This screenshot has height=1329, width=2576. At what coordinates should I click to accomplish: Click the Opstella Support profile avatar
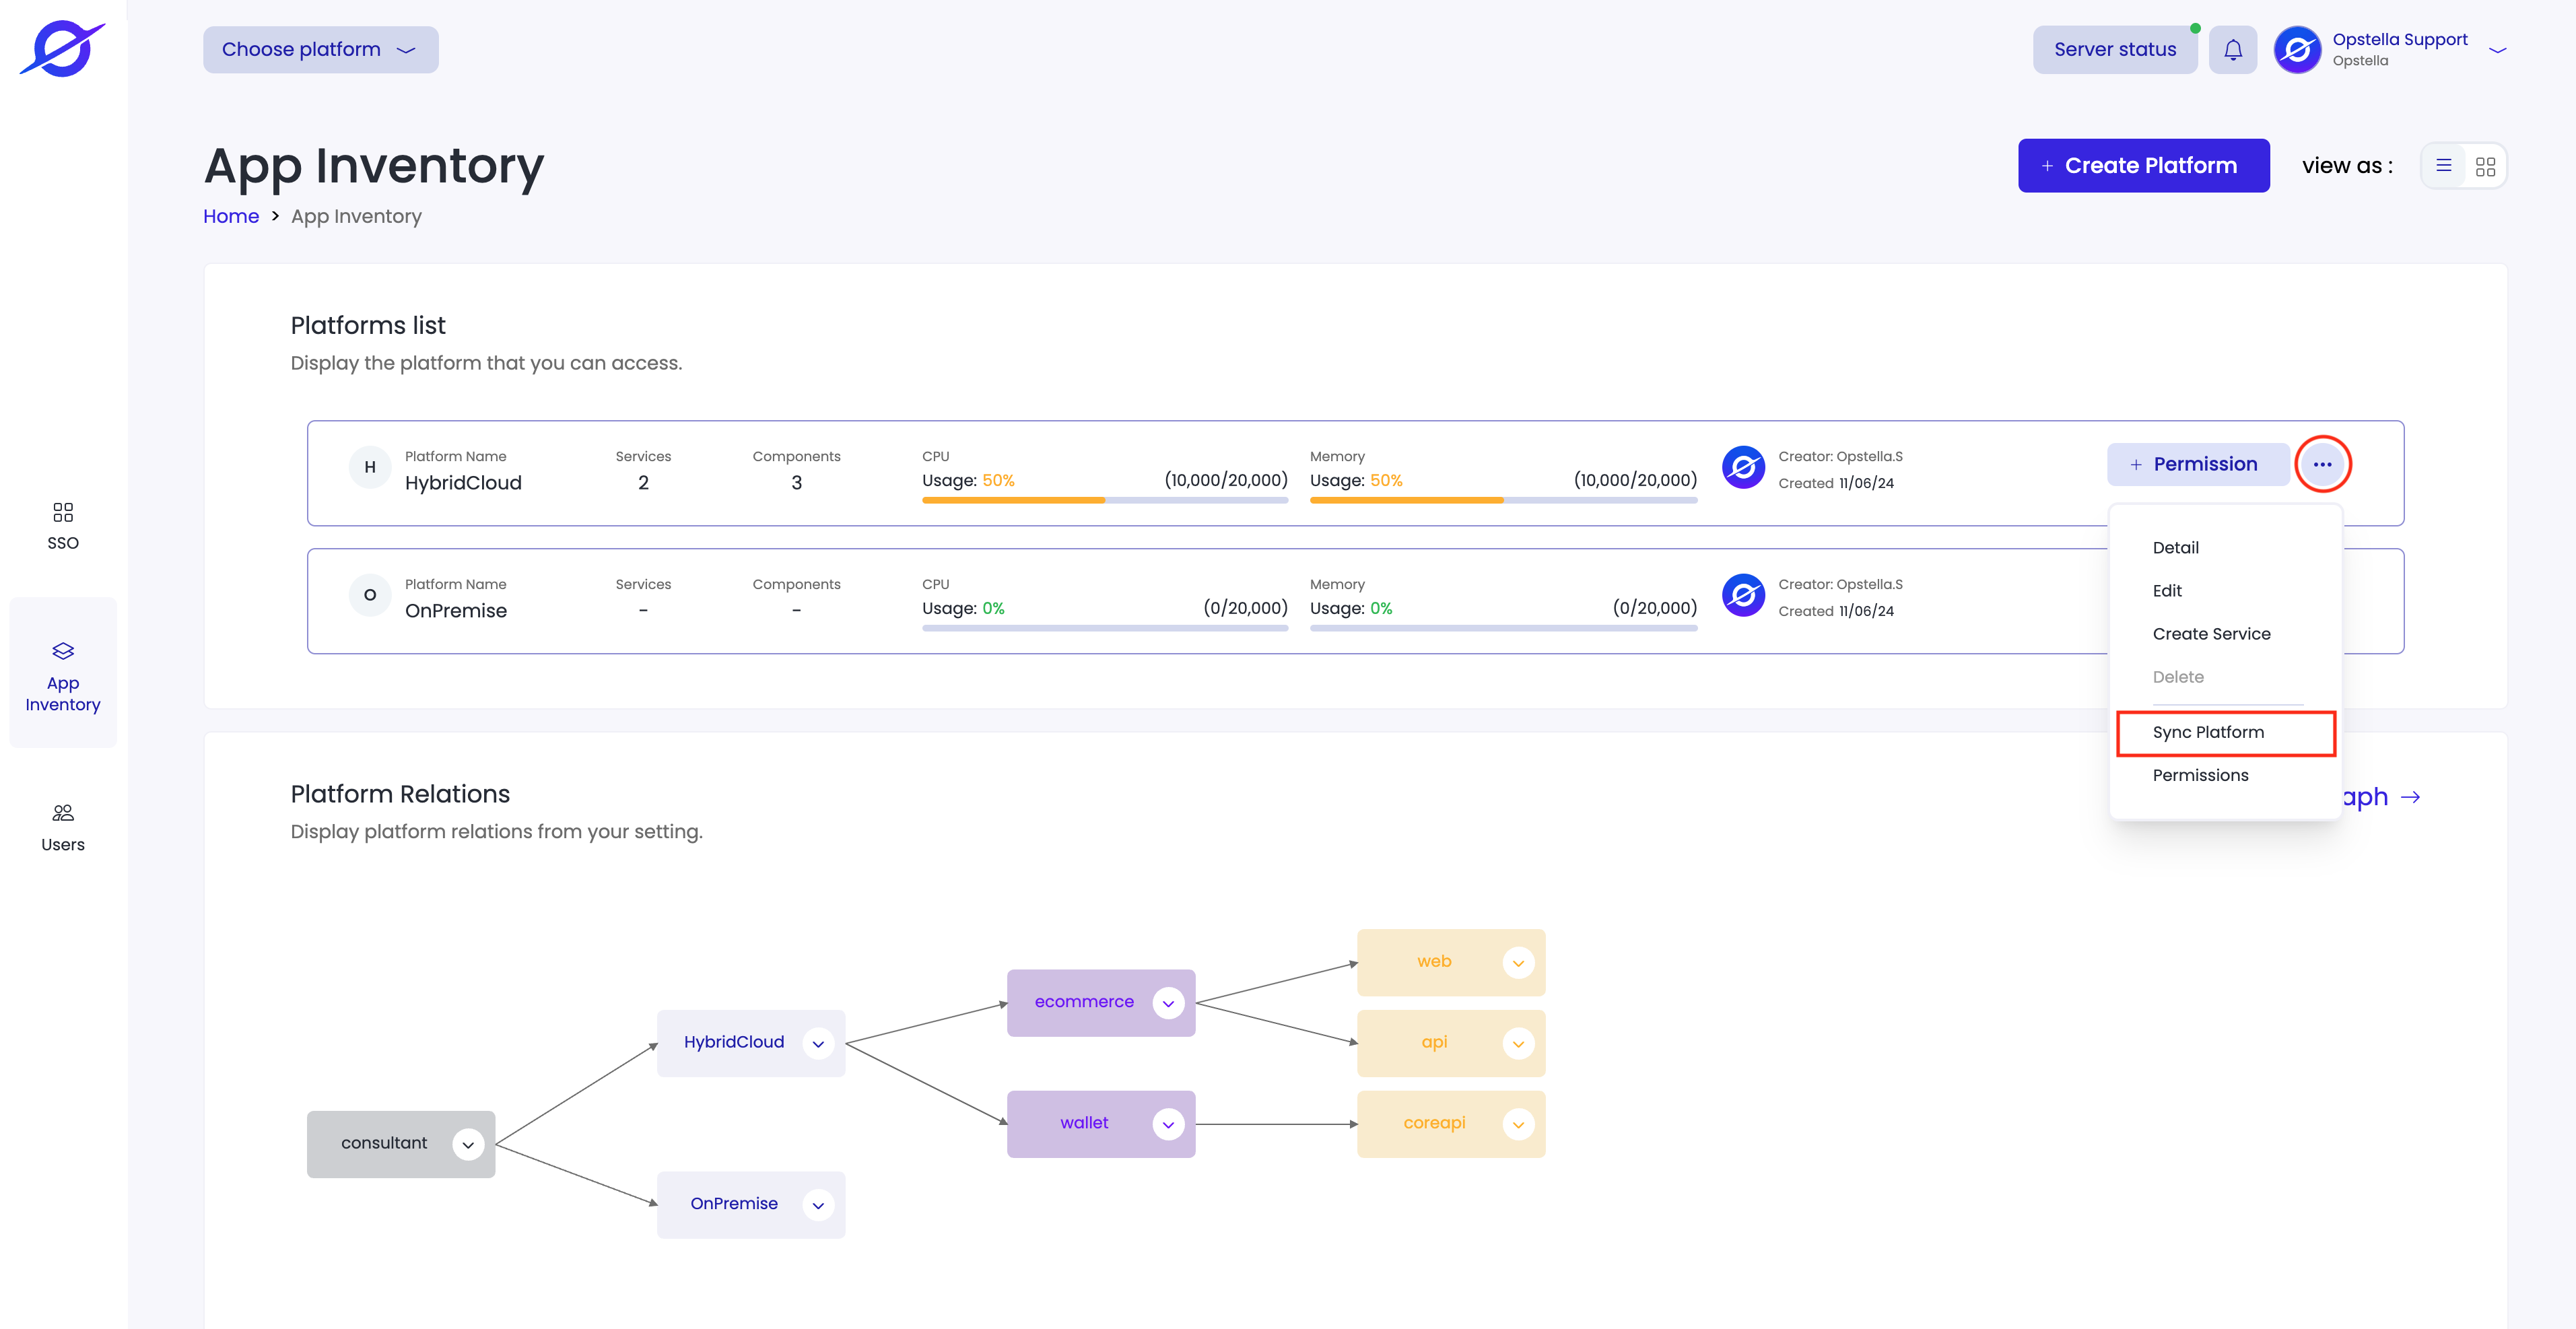pyautogui.click(x=2297, y=49)
